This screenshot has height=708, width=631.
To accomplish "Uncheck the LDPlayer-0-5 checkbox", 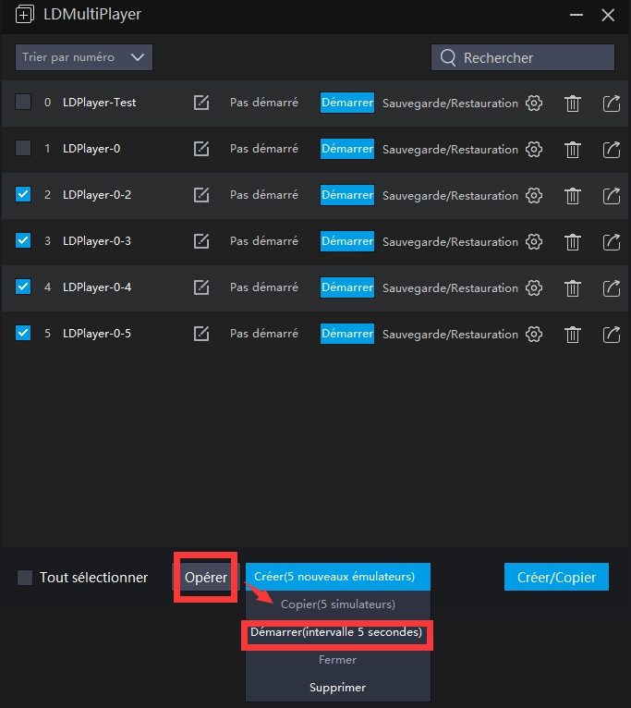I will (x=23, y=333).
